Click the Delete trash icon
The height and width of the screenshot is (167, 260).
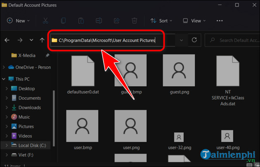pyautogui.click(x=134, y=21)
